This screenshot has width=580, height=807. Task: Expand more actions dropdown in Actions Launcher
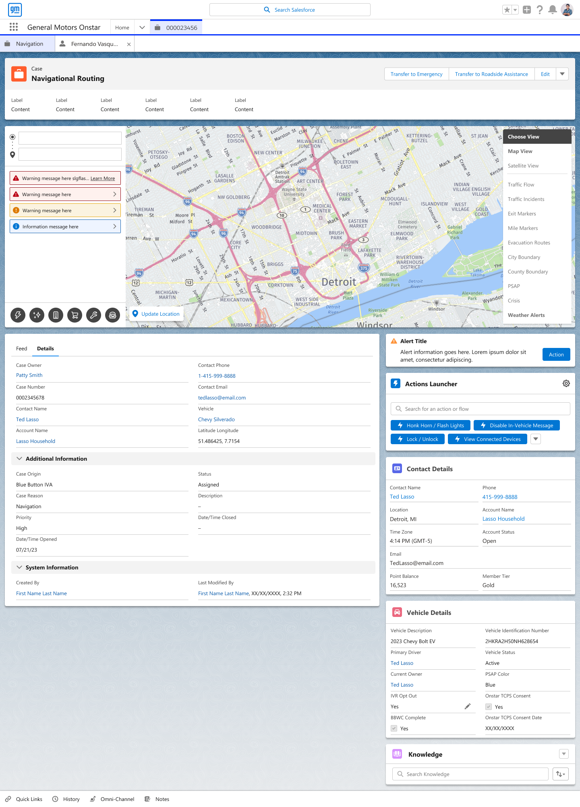coord(536,439)
